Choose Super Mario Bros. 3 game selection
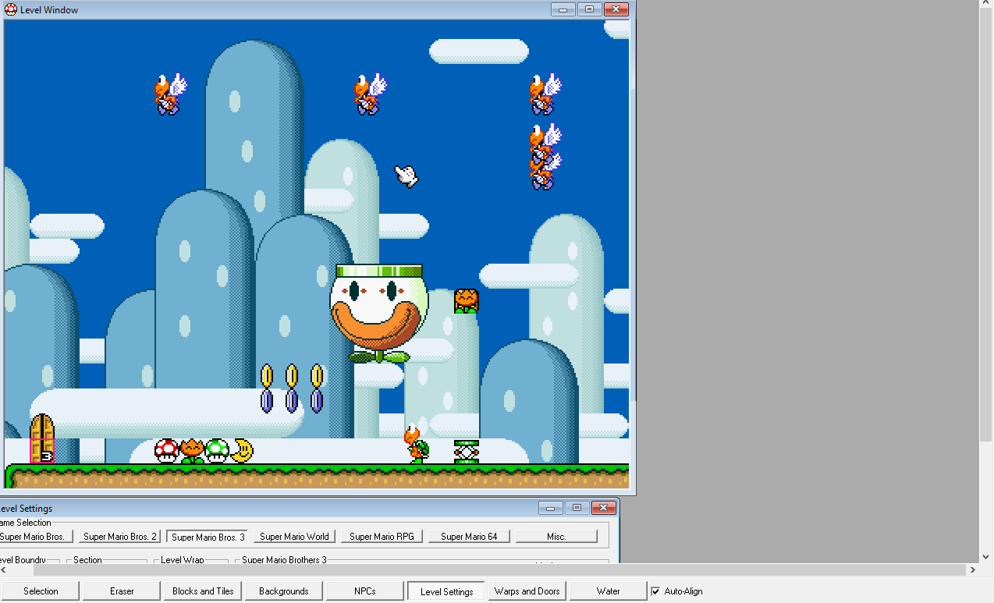The image size is (994, 603). pyautogui.click(x=208, y=537)
